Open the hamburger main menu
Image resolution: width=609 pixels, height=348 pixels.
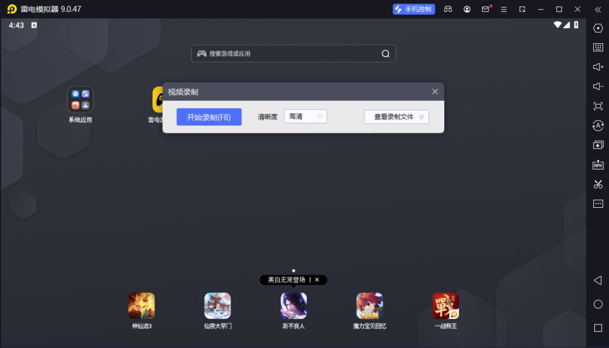tap(504, 9)
